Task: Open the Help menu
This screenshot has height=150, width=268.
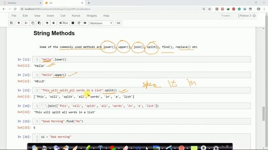Action: pos(106,16)
